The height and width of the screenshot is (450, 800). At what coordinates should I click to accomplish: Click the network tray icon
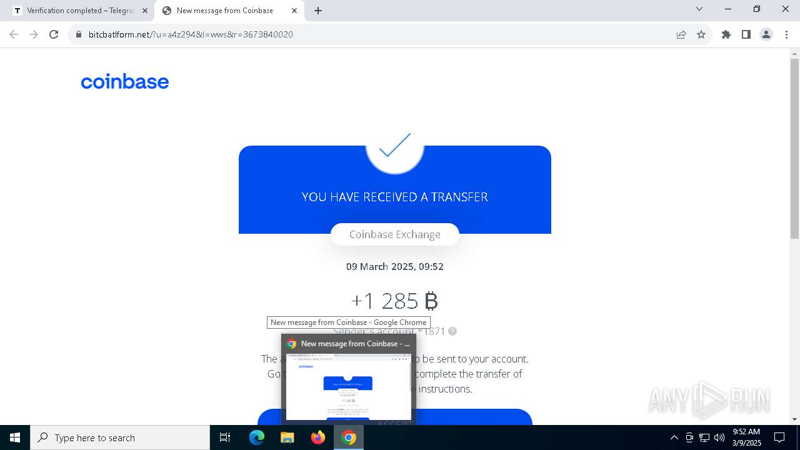tap(704, 437)
